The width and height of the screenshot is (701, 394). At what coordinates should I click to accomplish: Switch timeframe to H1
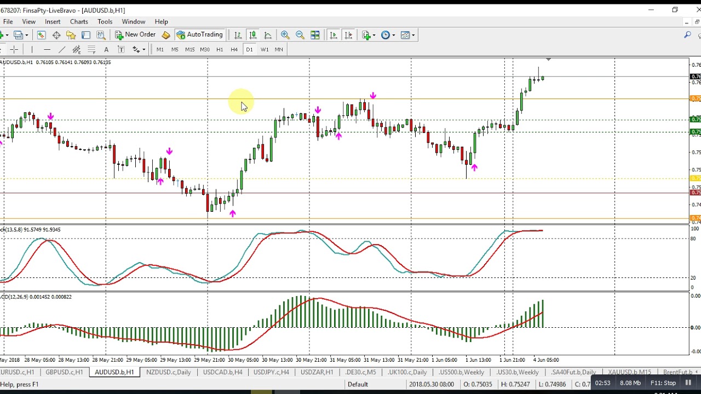pos(220,50)
